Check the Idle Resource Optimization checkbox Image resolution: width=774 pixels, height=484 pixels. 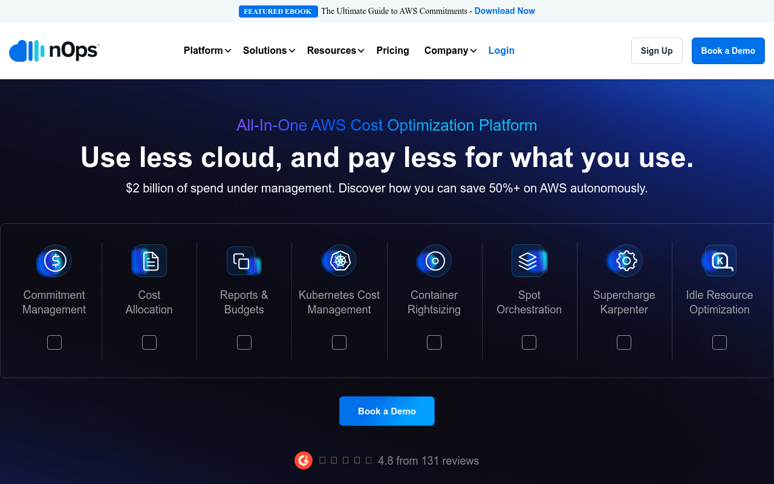pos(720,342)
